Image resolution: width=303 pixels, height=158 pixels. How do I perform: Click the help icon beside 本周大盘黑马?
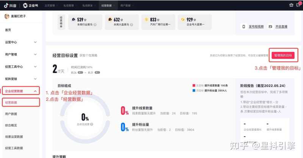[x=131, y=25]
